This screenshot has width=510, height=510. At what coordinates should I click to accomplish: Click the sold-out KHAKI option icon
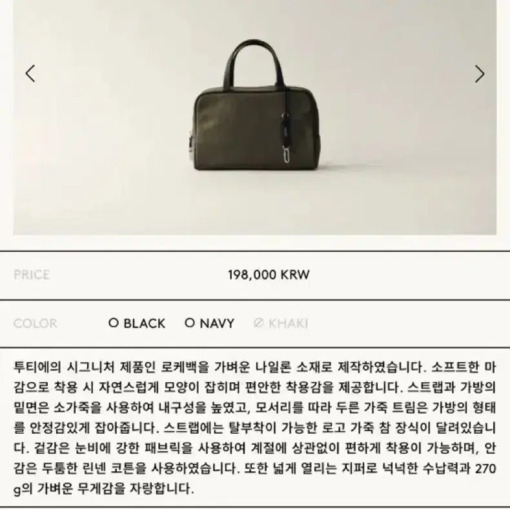258,323
